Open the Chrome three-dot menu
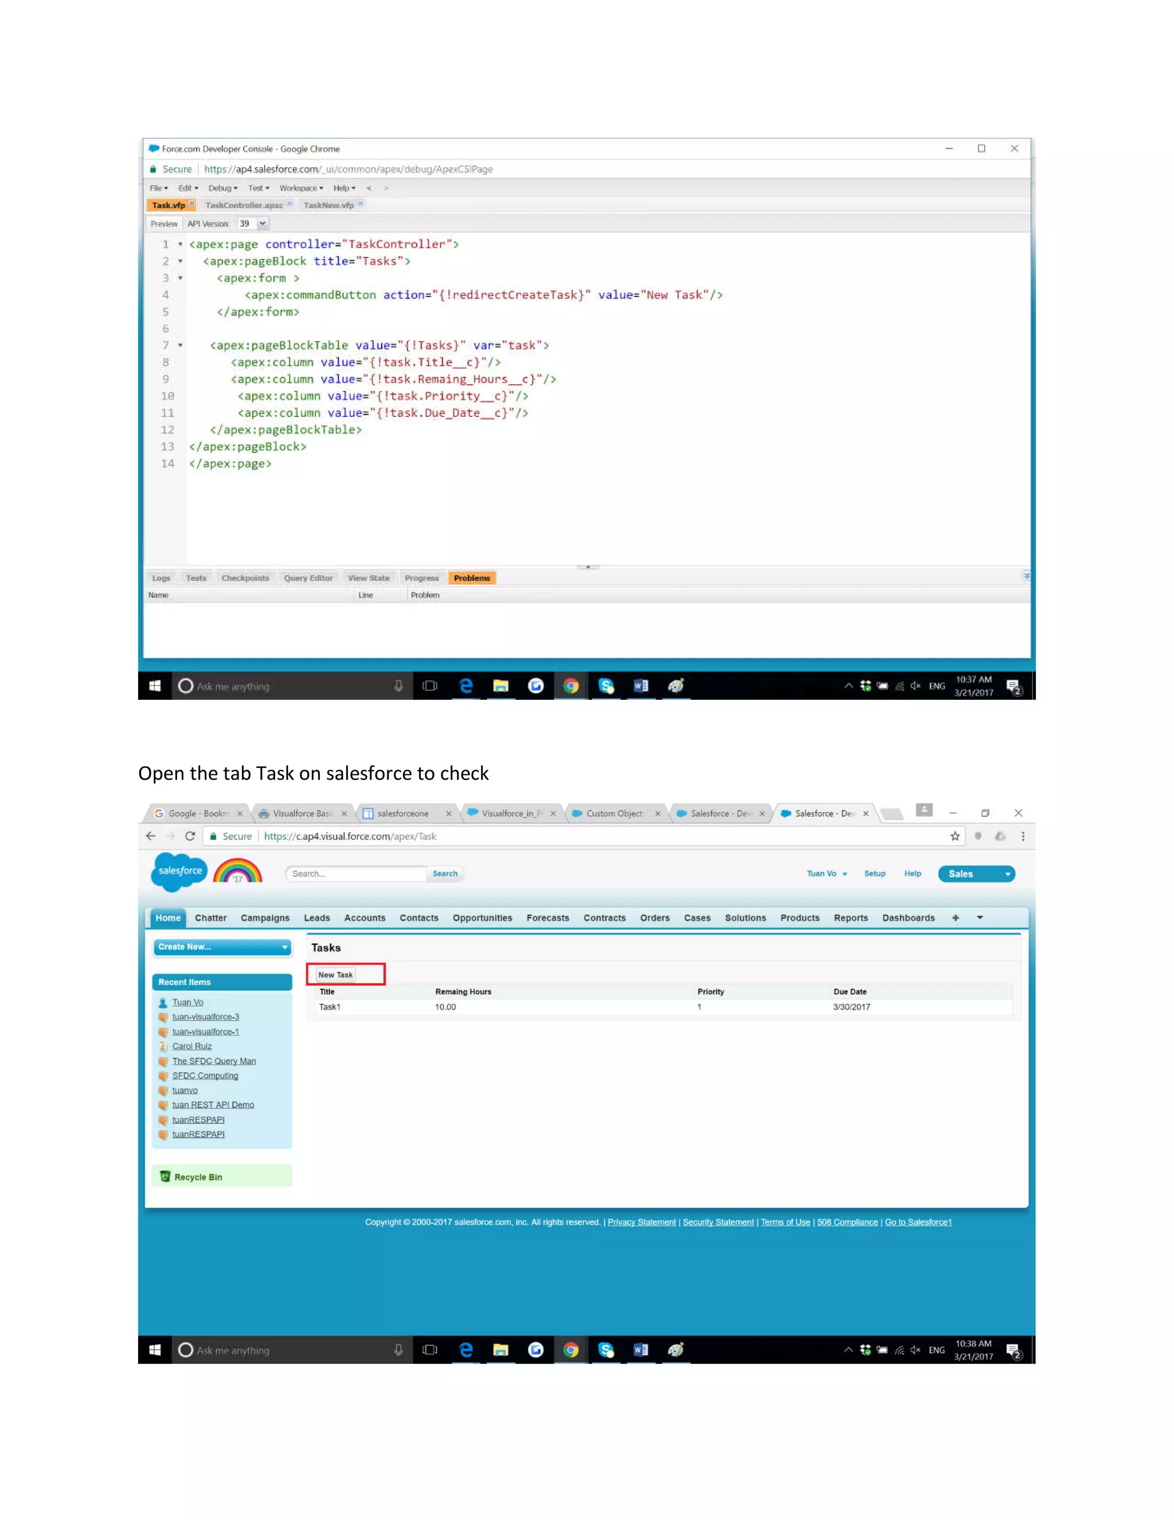Image resolution: width=1174 pixels, height=1520 pixels. [1023, 836]
